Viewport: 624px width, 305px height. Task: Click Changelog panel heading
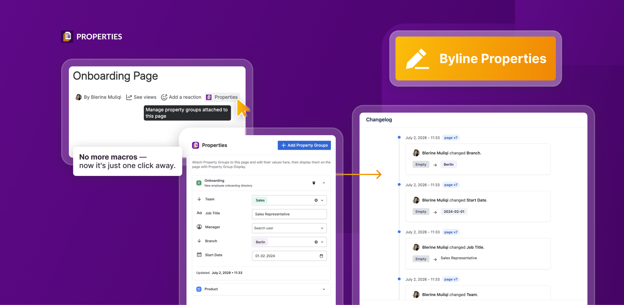tap(379, 120)
